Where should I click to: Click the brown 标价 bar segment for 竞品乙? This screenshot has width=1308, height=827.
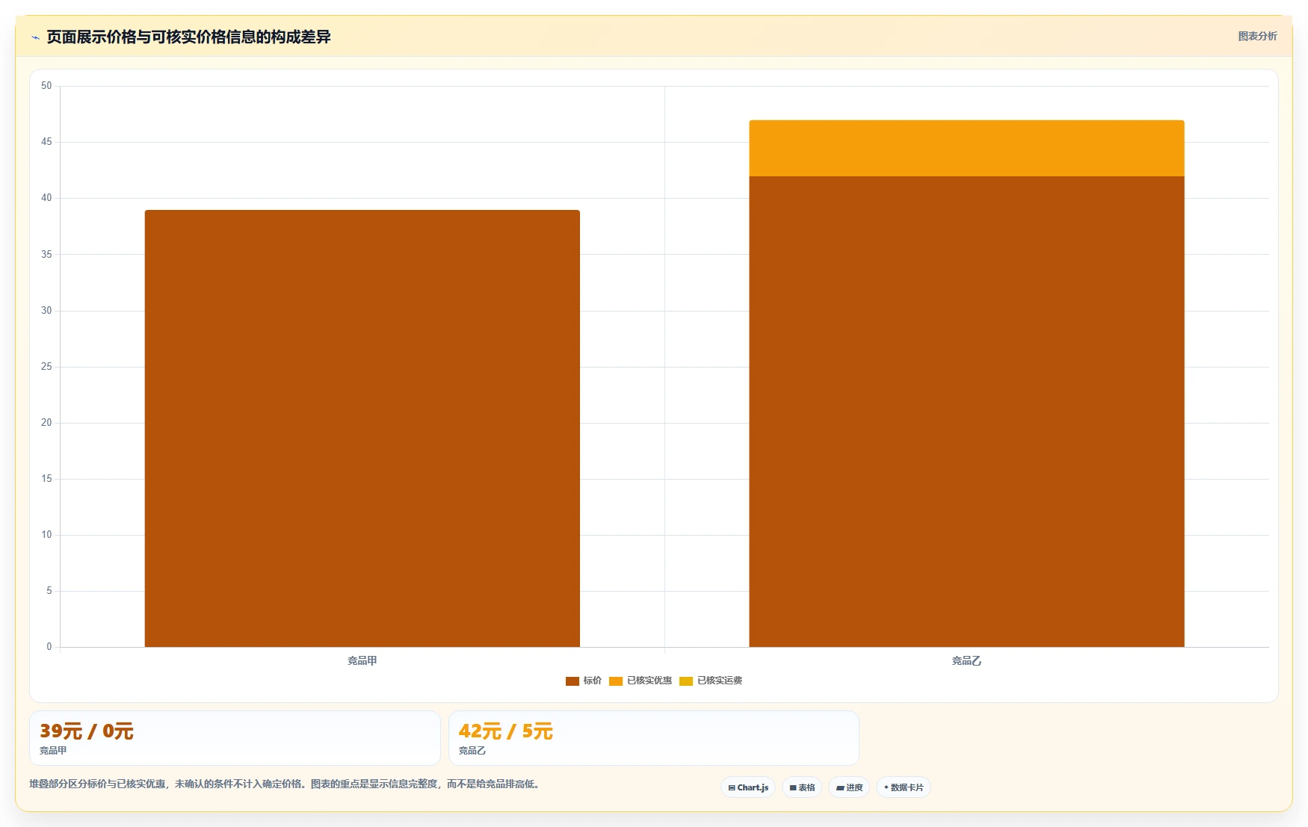966,412
